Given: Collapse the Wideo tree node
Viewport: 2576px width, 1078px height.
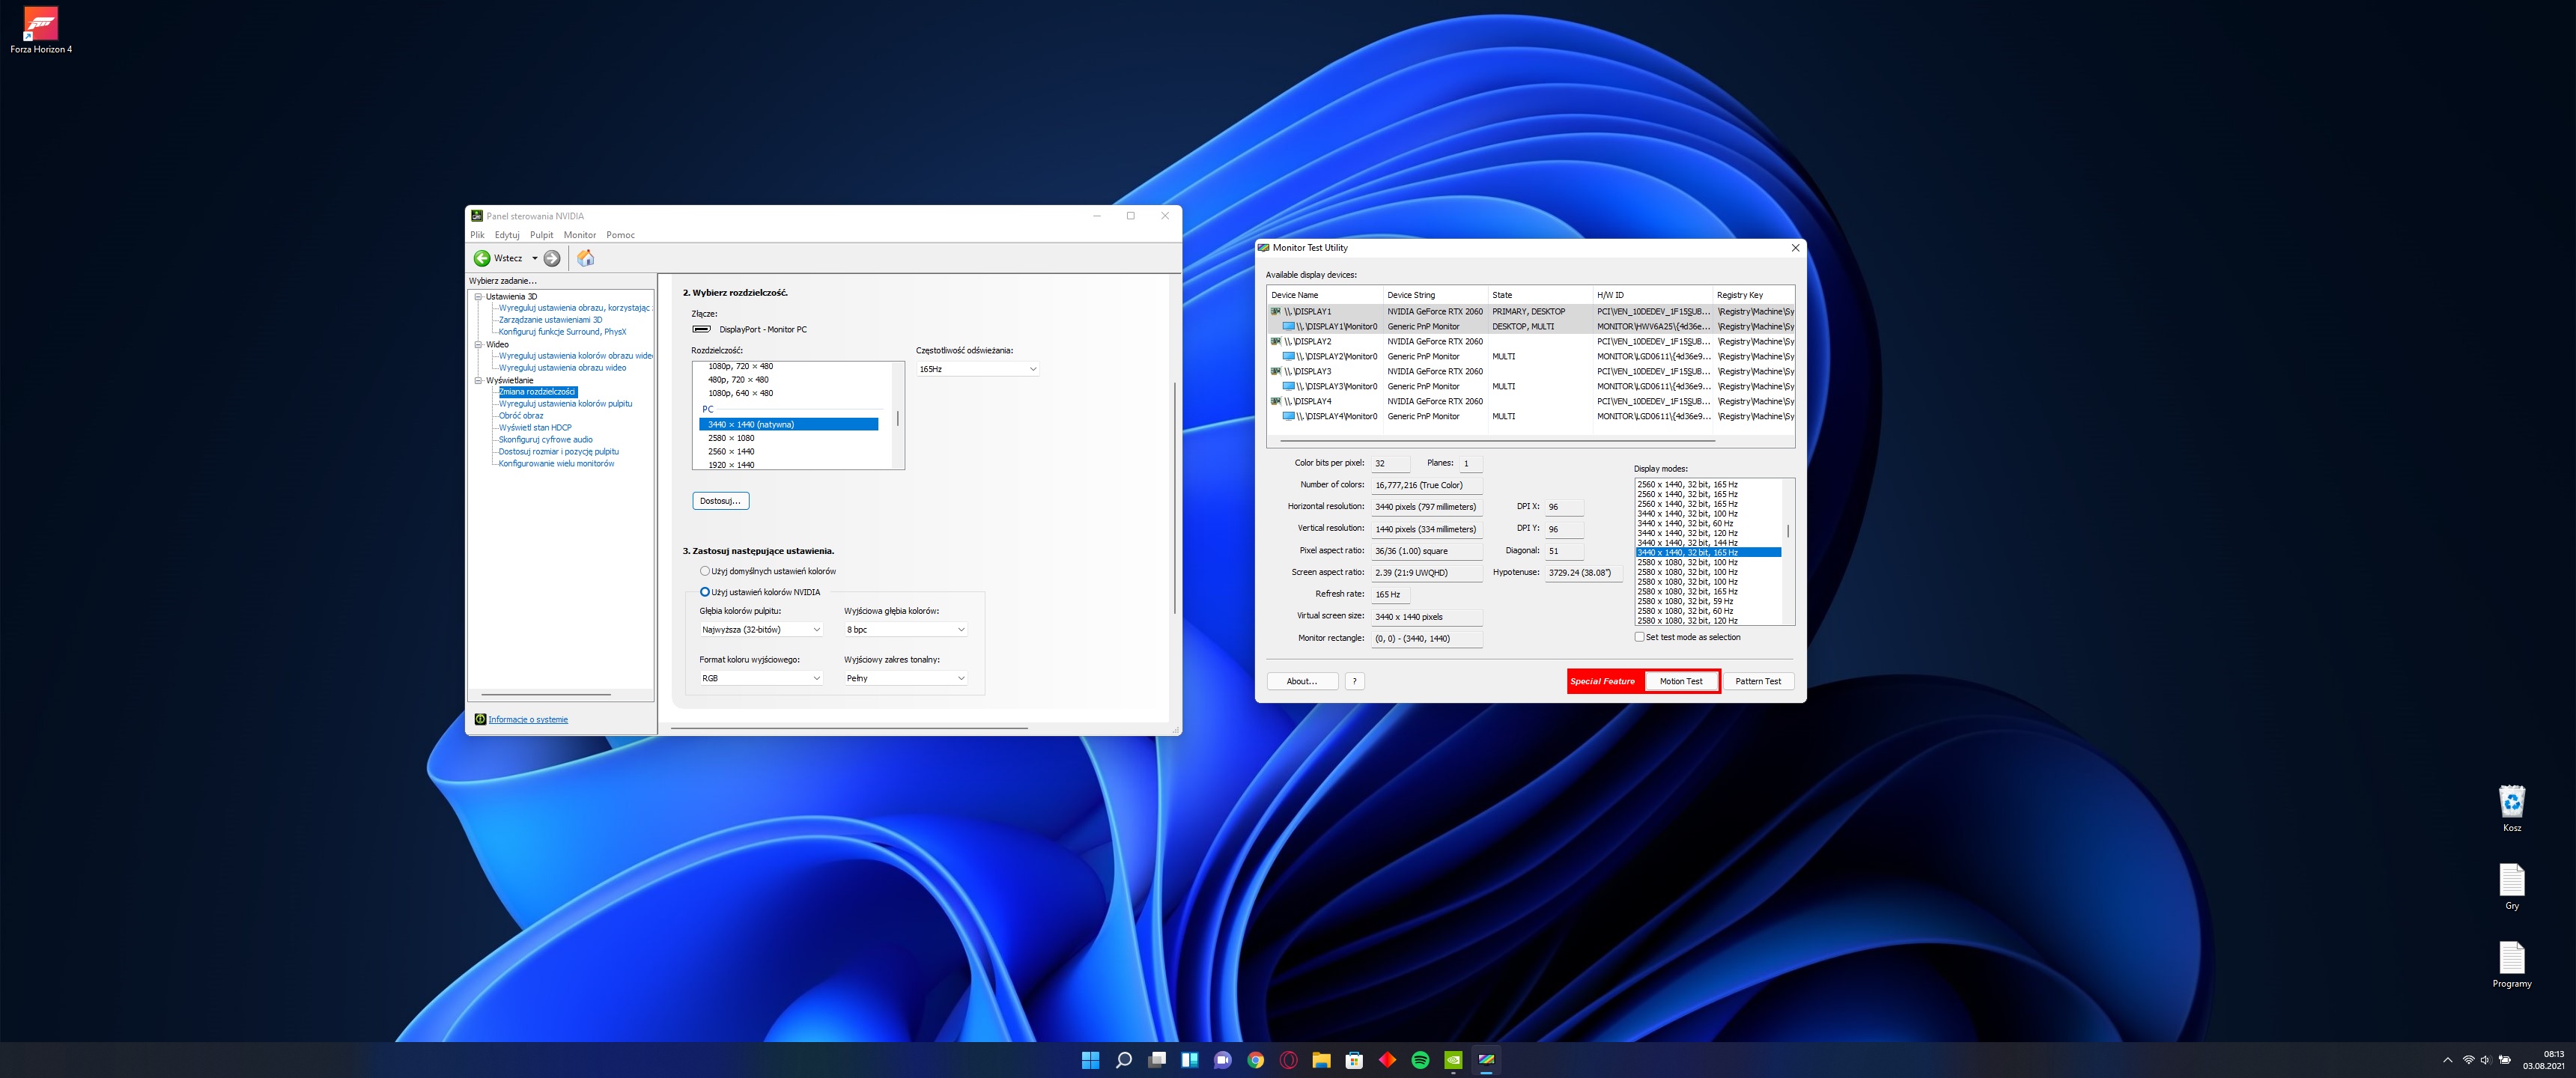Looking at the screenshot, I should [x=478, y=344].
